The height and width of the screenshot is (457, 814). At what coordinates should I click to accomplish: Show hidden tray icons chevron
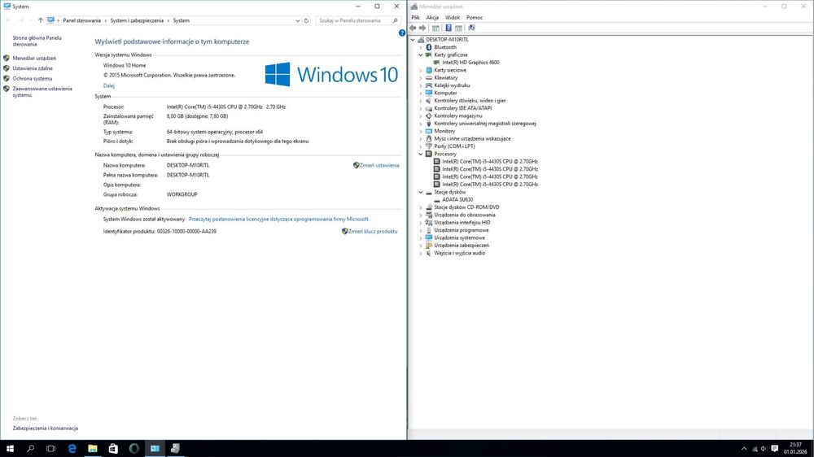744,449
